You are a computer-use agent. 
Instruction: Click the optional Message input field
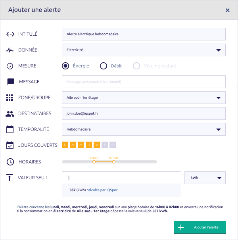coord(144,82)
